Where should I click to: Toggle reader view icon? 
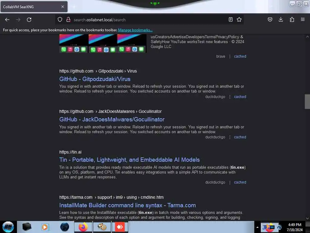click(230, 19)
